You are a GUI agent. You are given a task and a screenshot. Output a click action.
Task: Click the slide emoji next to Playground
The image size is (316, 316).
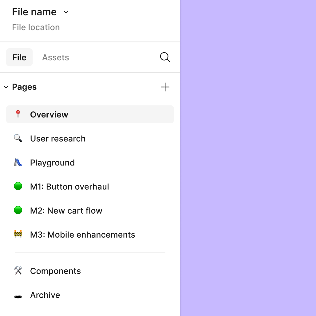(x=18, y=162)
